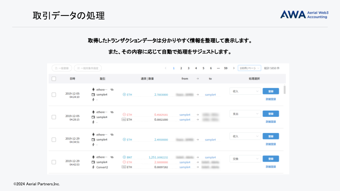This screenshot has height=191, width=340.
Task: Click the chain link icon in the 04:28:15 row
Action: (112, 112)
